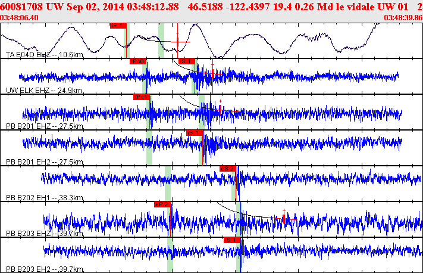This screenshot has height=273, width=423.
Task: Click the UW ELK EHZ -- 24.9km label
Action: click(44, 90)
